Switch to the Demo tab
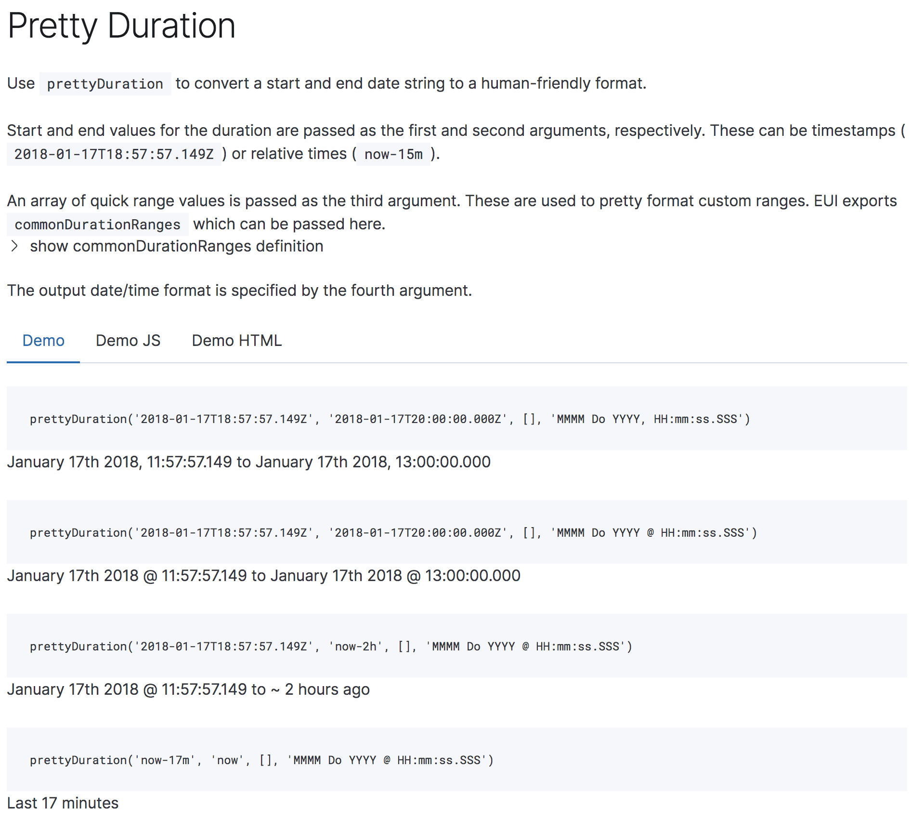The image size is (912, 821). [43, 341]
